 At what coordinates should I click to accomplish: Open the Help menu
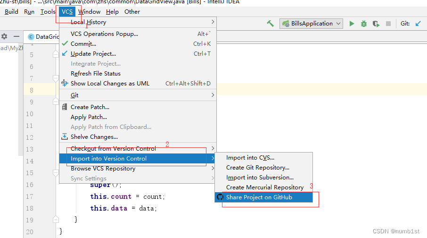click(x=112, y=12)
